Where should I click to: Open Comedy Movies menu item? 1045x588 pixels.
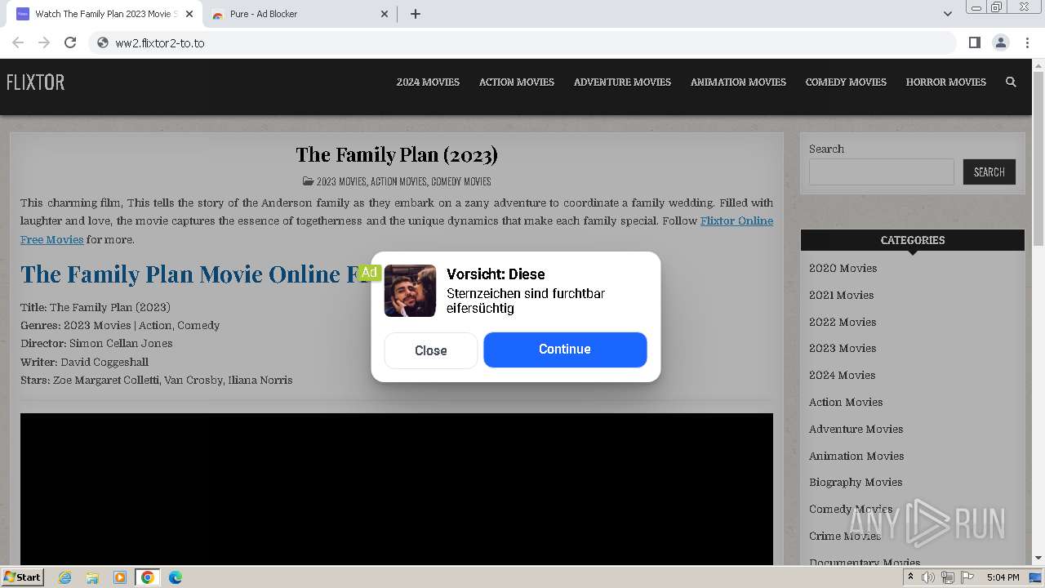click(x=846, y=82)
